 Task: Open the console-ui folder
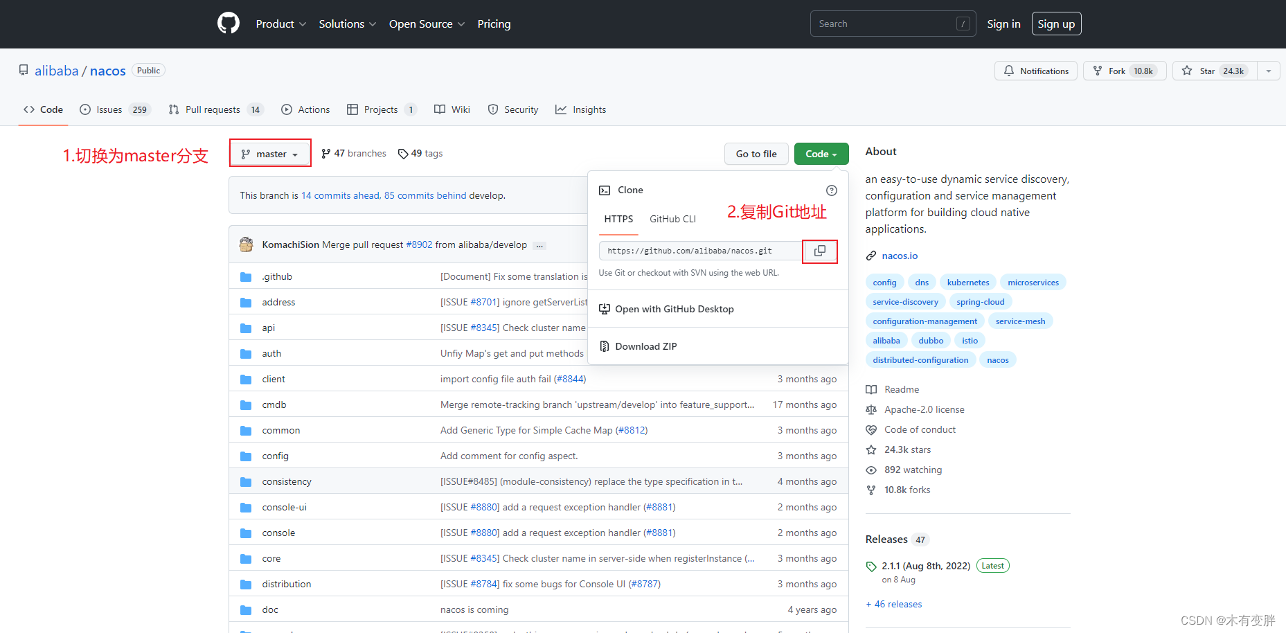[284, 507]
